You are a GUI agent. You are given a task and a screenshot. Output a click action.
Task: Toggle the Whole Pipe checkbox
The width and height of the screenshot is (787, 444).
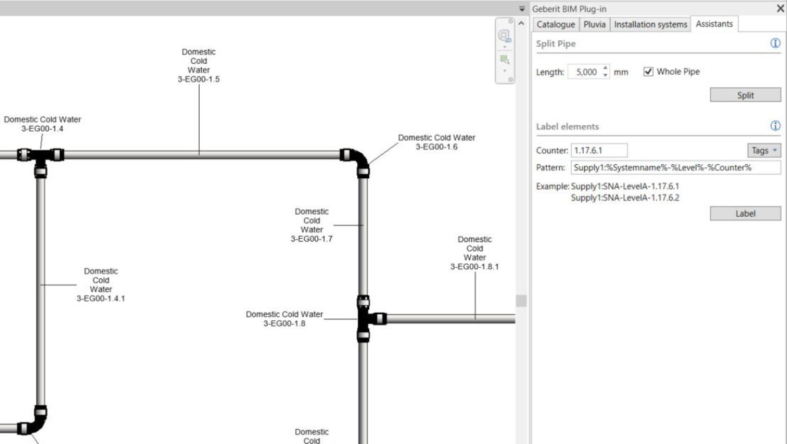[648, 71]
